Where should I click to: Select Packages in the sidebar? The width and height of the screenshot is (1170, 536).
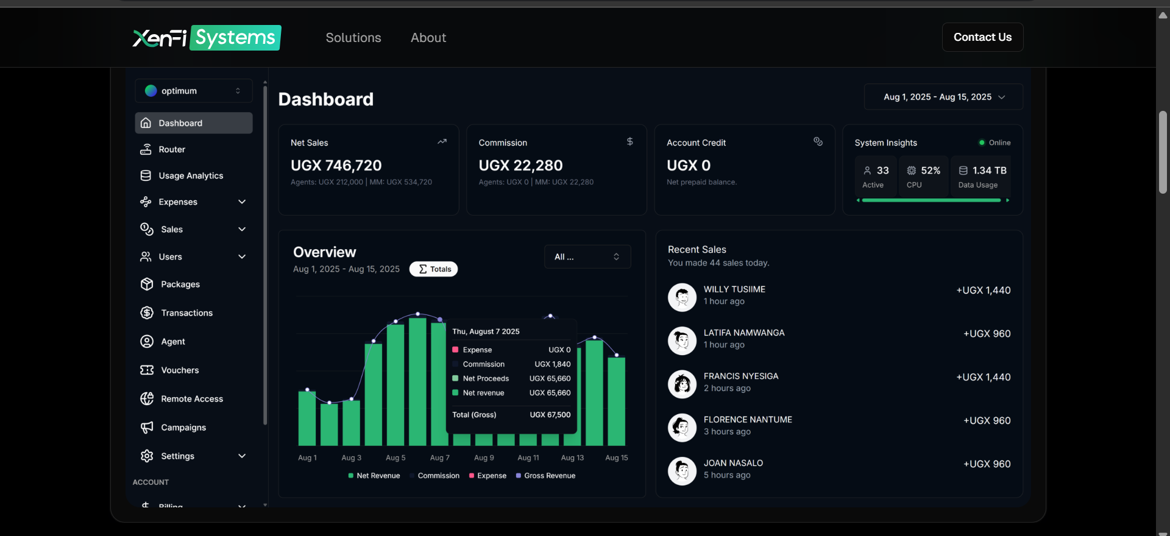(x=194, y=284)
